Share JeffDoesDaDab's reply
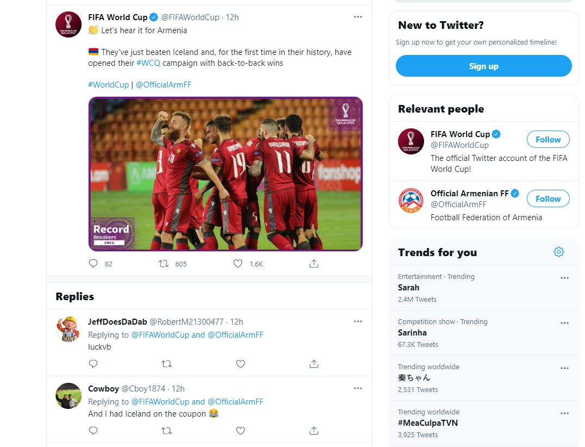This screenshot has width=585, height=447. (x=314, y=364)
